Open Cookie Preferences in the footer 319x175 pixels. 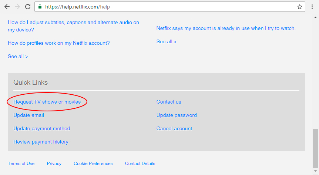93,164
